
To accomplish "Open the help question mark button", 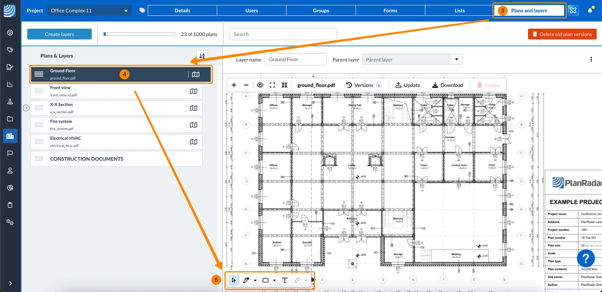I will [x=586, y=258].
